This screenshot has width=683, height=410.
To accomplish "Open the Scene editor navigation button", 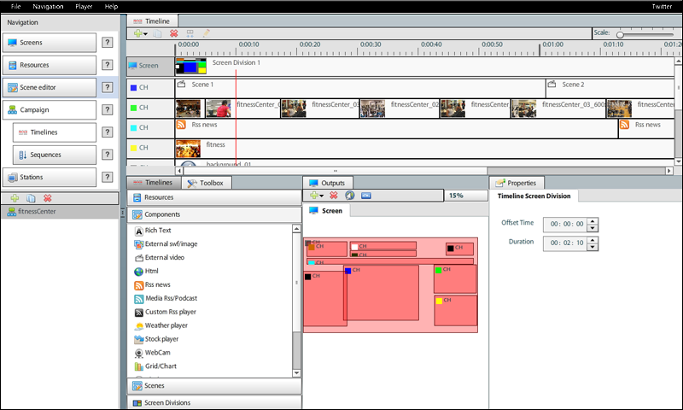I will [x=49, y=87].
